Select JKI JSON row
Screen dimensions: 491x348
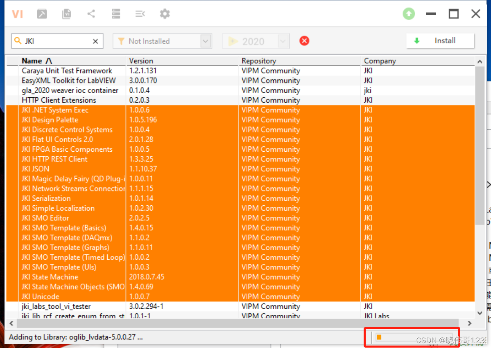240,169
